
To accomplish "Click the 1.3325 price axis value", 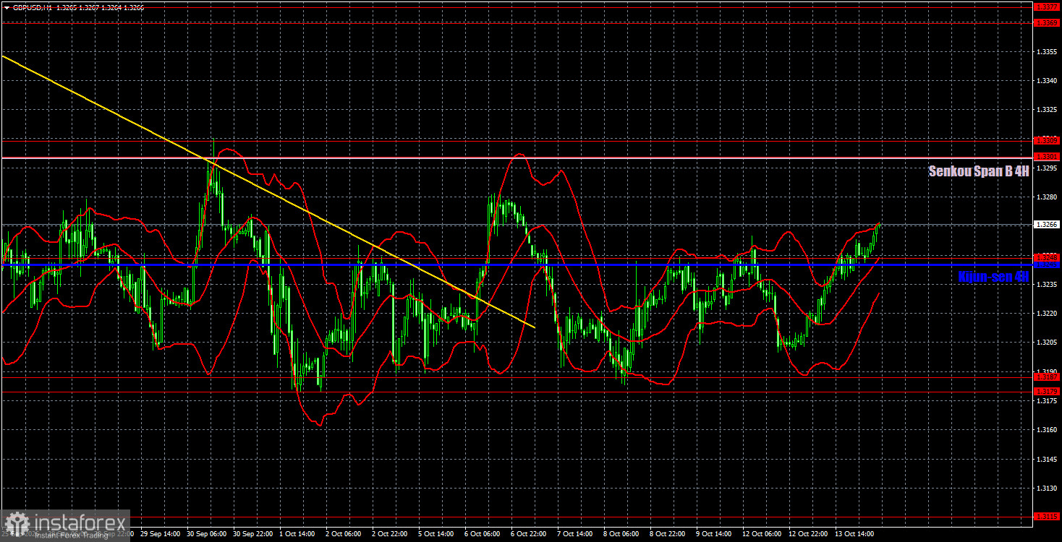I will (1048, 110).
